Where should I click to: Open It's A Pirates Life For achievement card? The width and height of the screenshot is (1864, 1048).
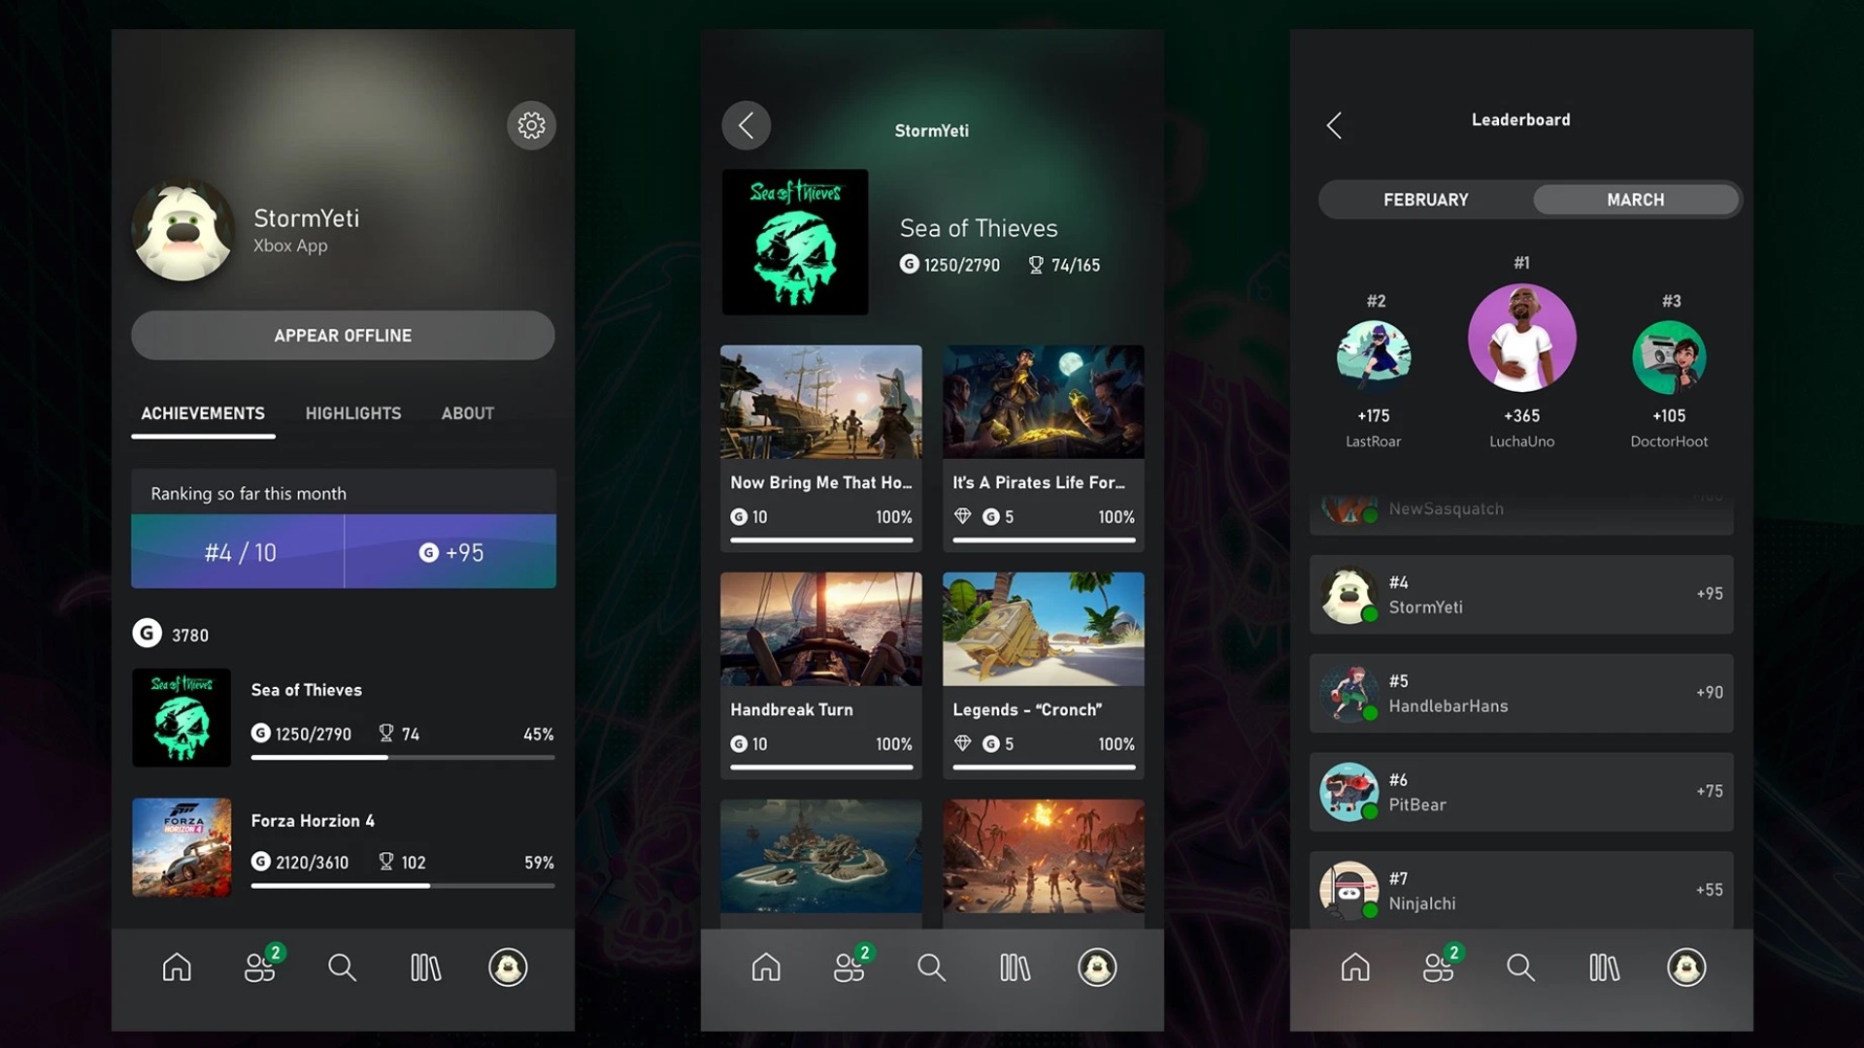1044,448
